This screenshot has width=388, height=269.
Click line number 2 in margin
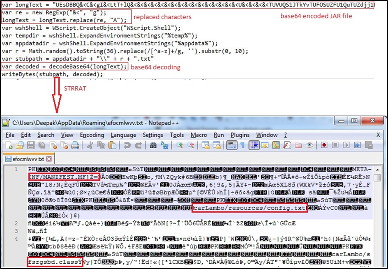click(16, 223)
